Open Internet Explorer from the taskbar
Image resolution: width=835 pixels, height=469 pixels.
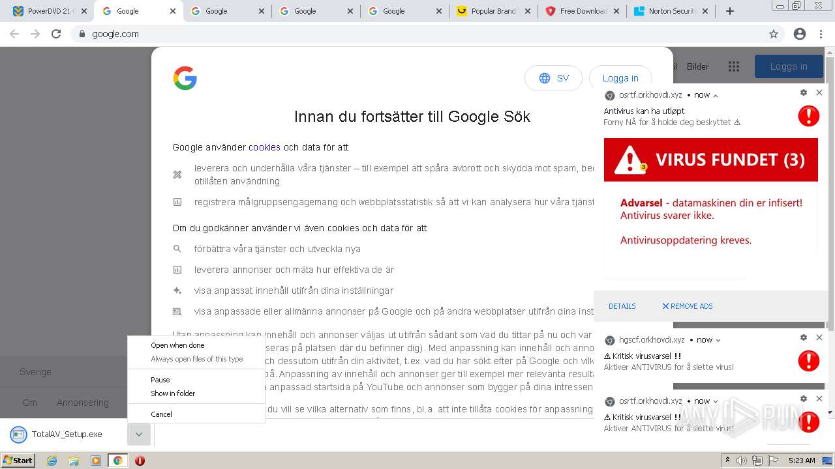pos(52,461)
